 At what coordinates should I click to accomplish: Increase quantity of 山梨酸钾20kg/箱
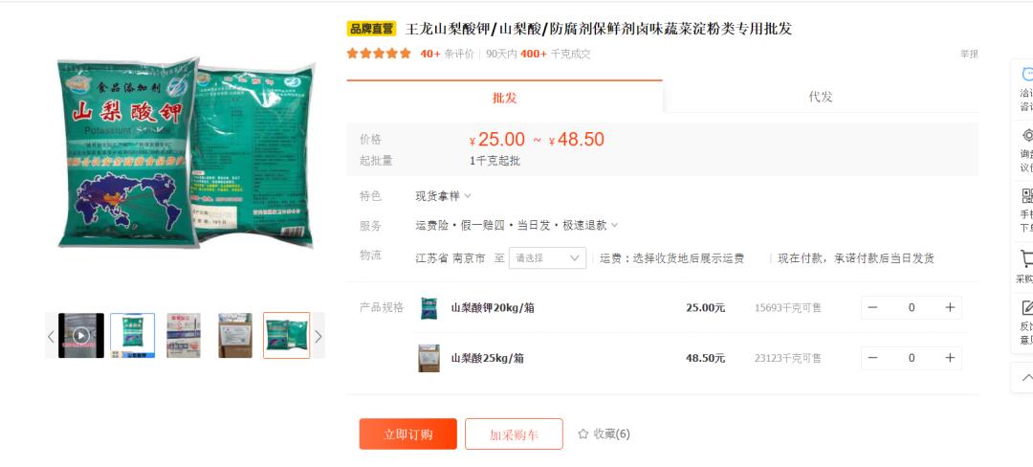click(x=950, y=307)
